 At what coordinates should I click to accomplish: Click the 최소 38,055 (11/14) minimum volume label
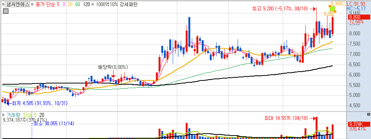[x=54, y=124]
